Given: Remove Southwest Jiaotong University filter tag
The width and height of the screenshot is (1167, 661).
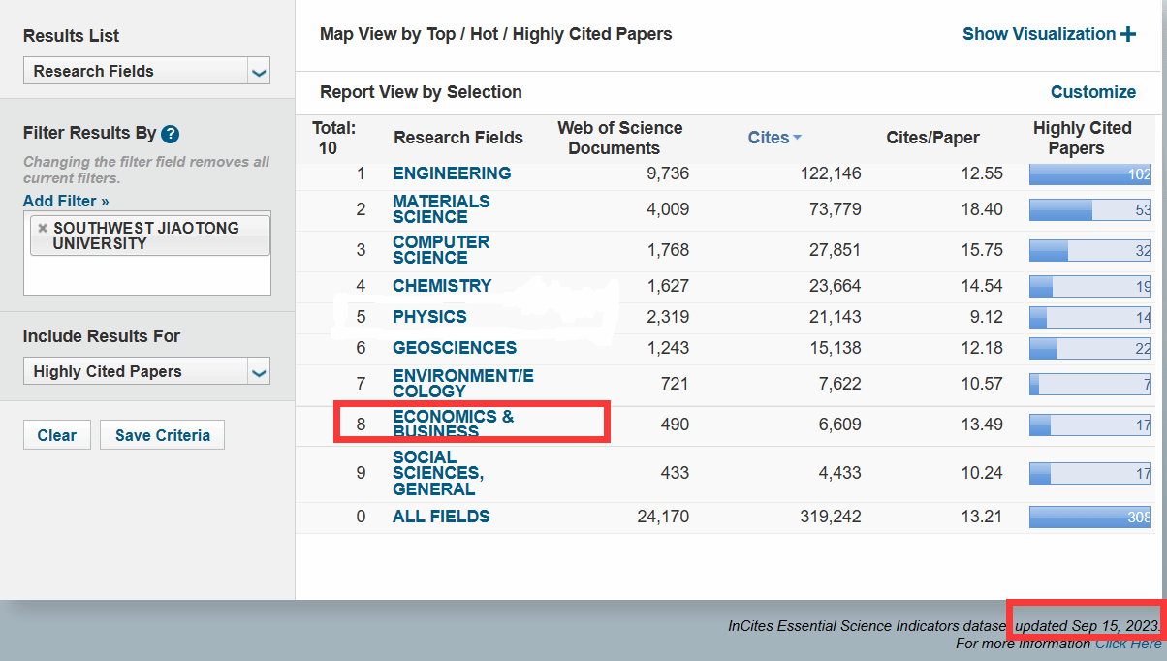Looking at the screenshot, I should point(43,228).
